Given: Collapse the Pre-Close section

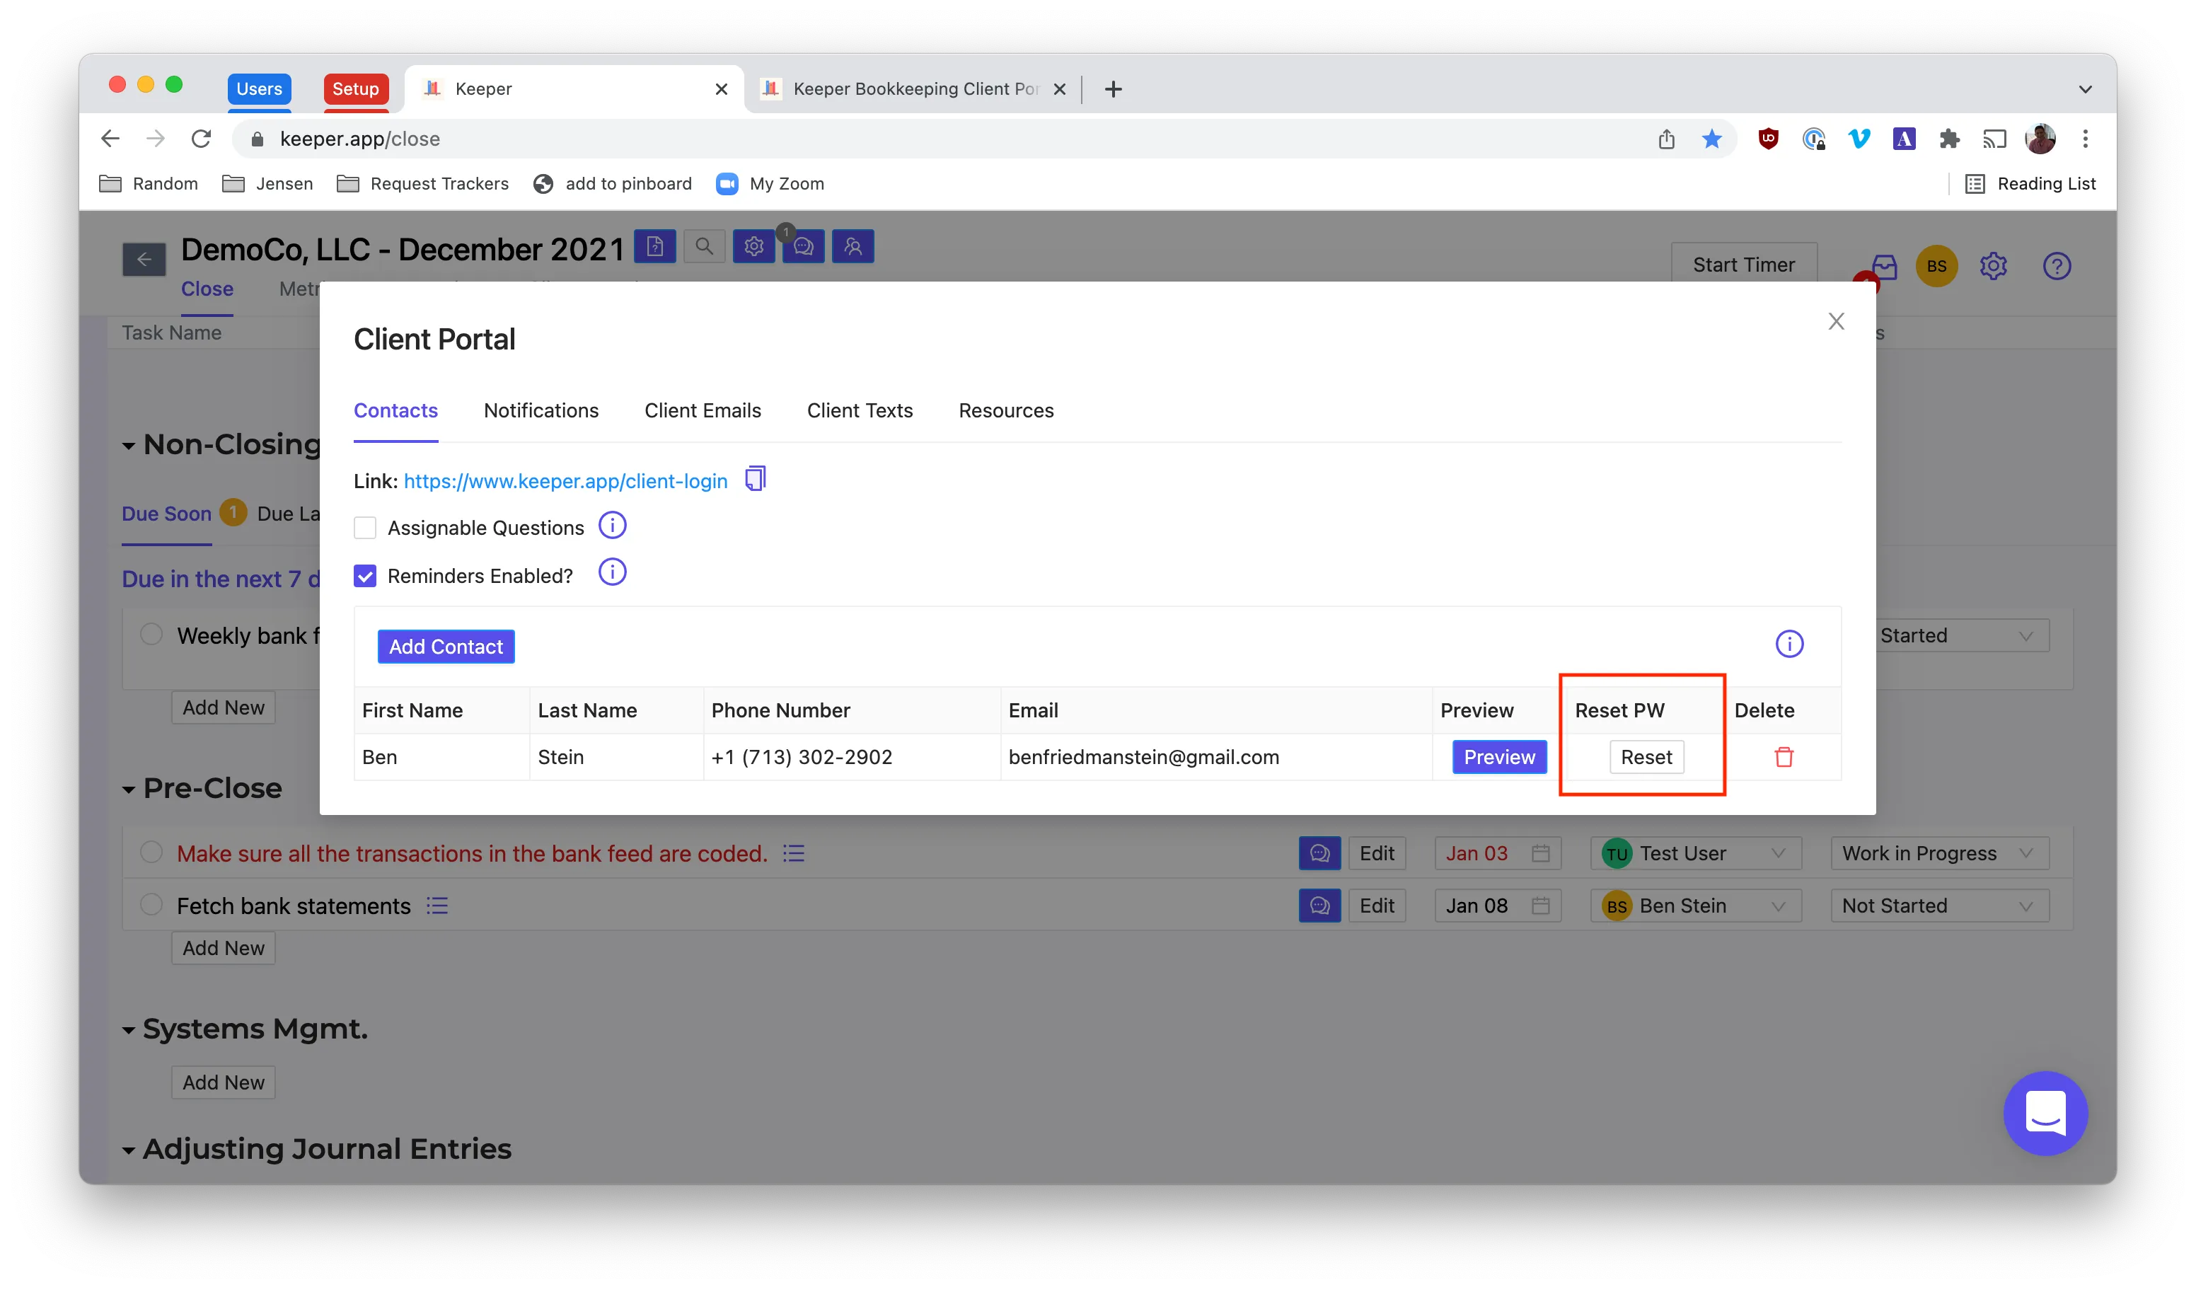Looking at the screenshot, I should tap(129, 790).
